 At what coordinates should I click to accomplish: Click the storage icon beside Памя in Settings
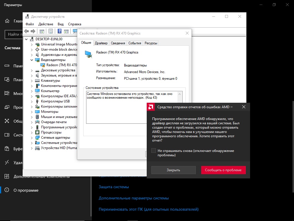pyautogui.click(x=7, y=66)
